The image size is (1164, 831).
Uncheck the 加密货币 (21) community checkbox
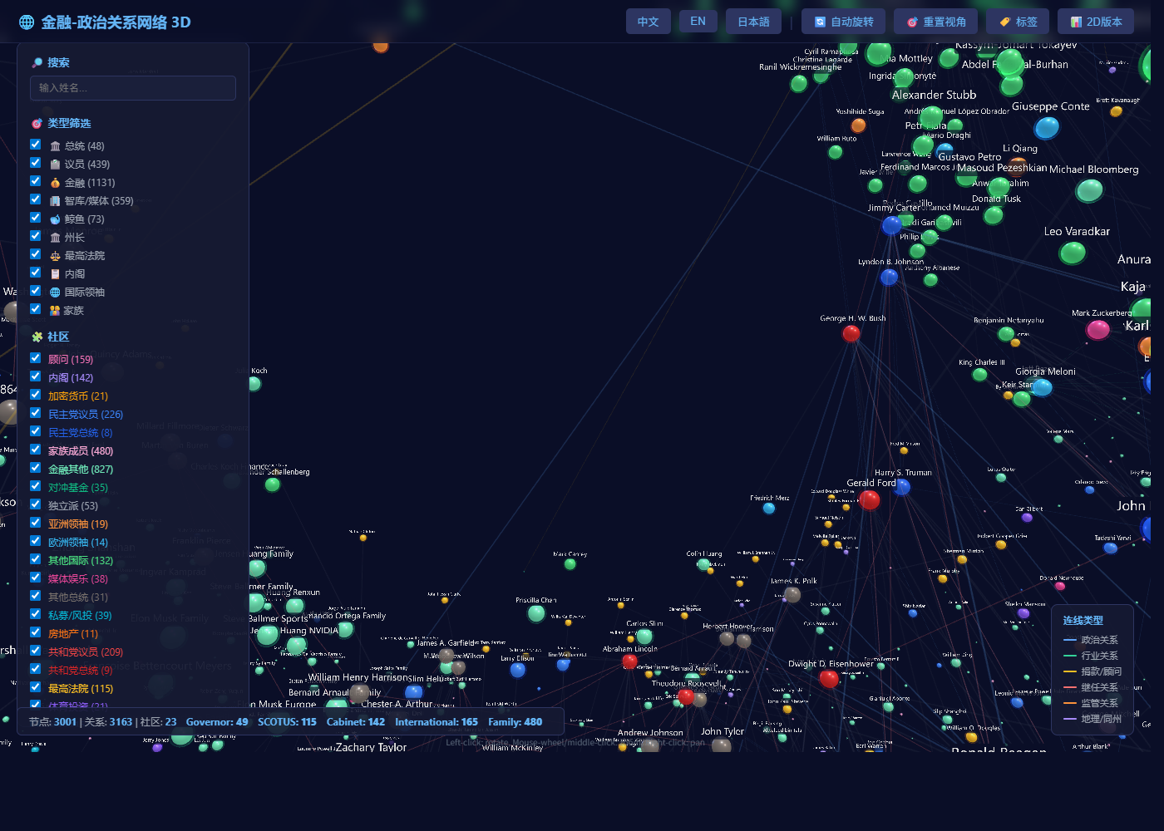tap(36, 395)
